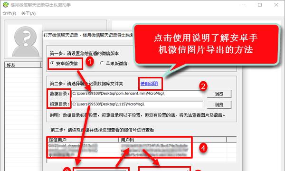This screenshot has height=171, width=285.
Task: Focus the 数据目录 path input field
Action: [137, 94]
